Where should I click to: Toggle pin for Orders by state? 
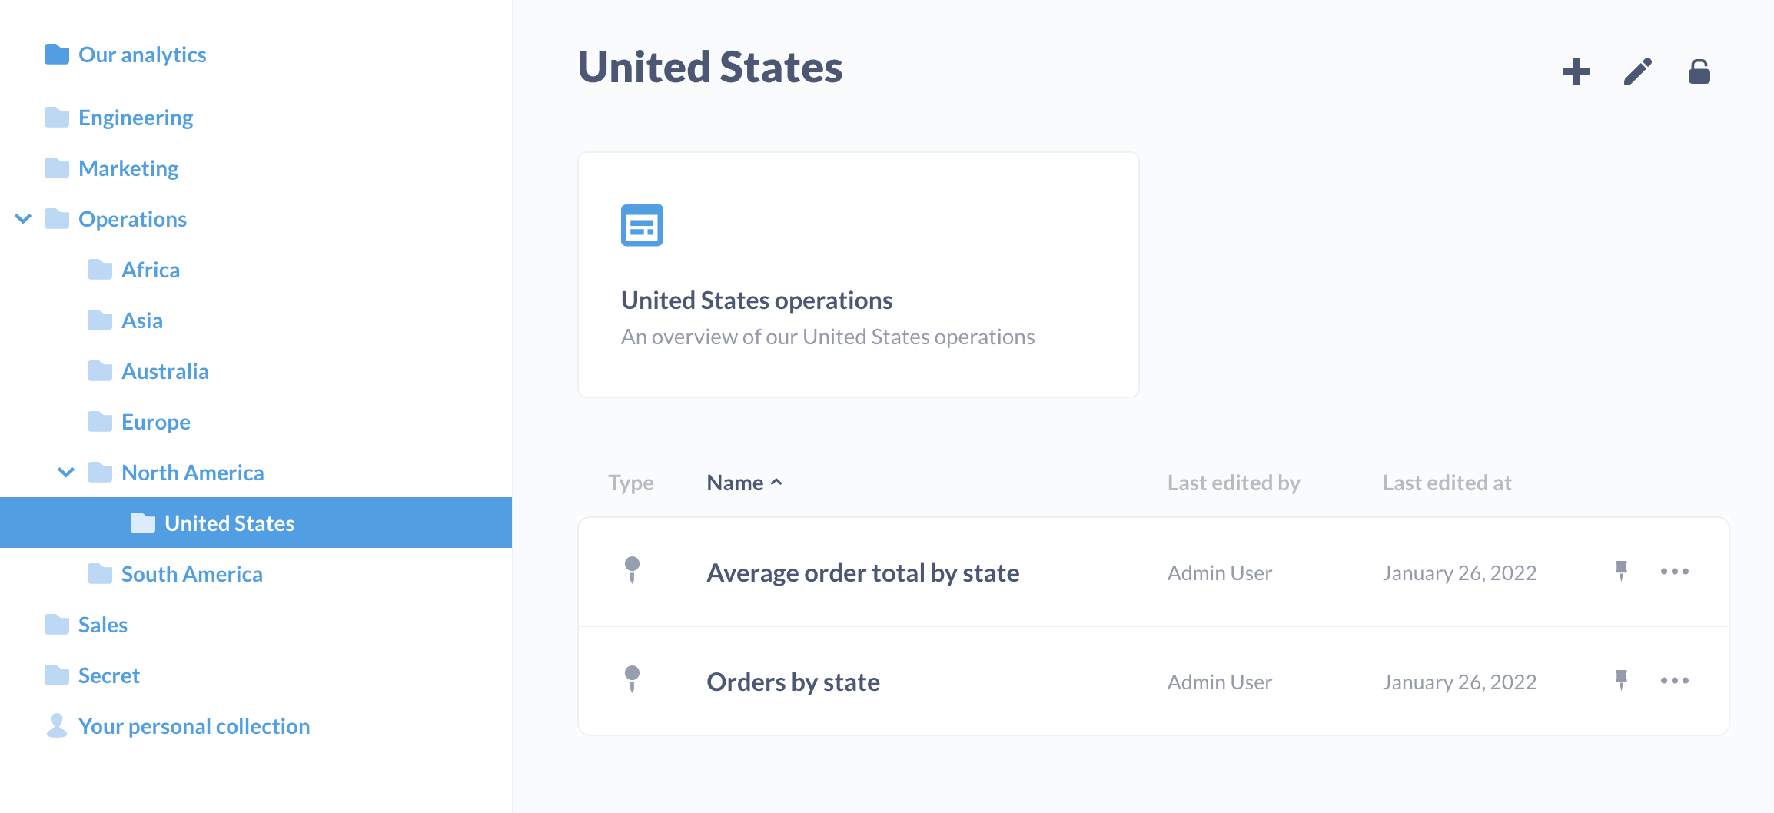(1621, 680)
